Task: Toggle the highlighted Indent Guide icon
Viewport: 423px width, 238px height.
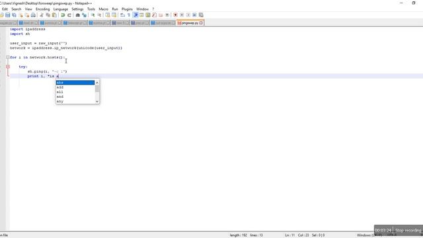Action: tap(135, 15)
